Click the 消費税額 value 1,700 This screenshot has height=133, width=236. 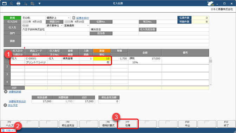coord(63,101)
